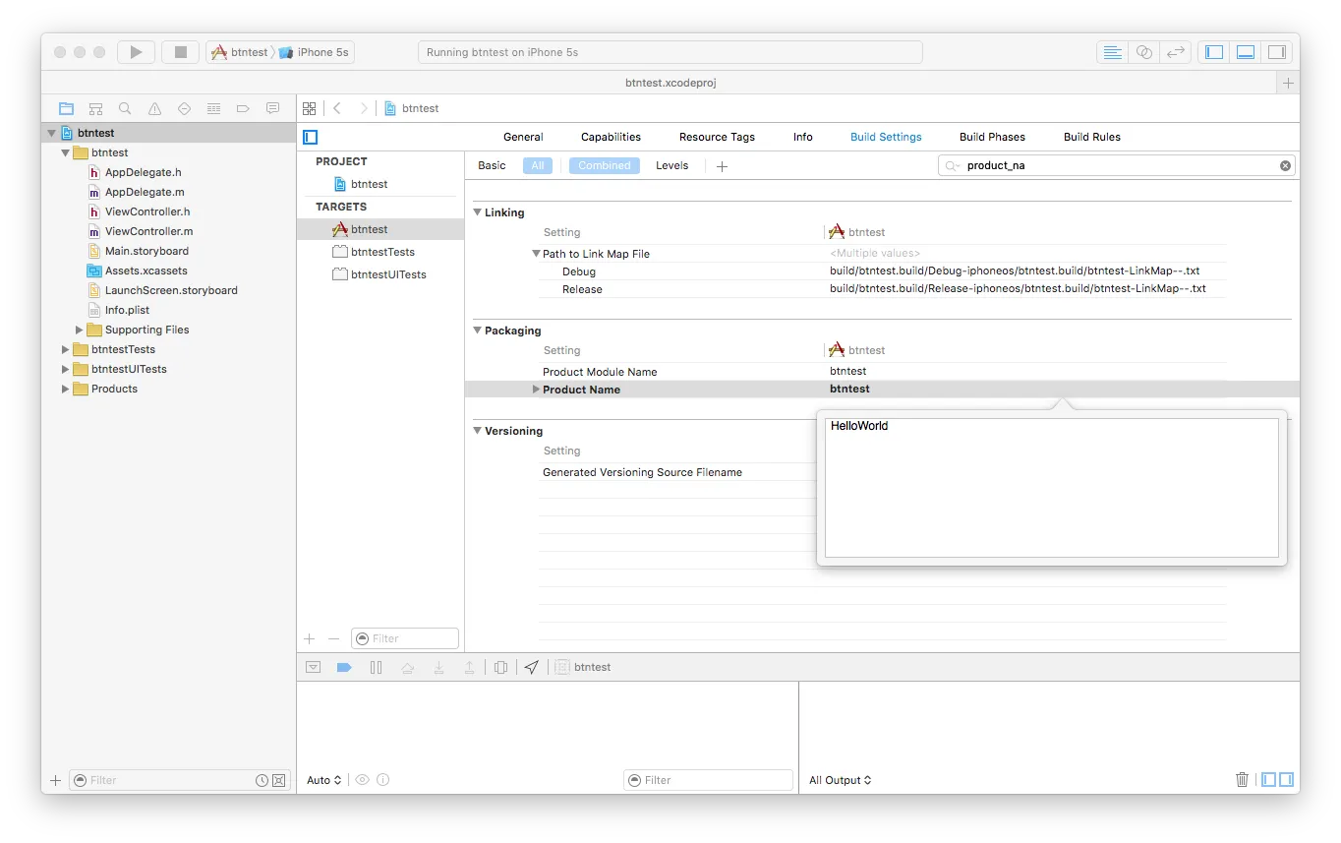Switch to the Info tab
Image resolution: width=1341 pixels, height=843 pixels.
[x=803, y=137]
